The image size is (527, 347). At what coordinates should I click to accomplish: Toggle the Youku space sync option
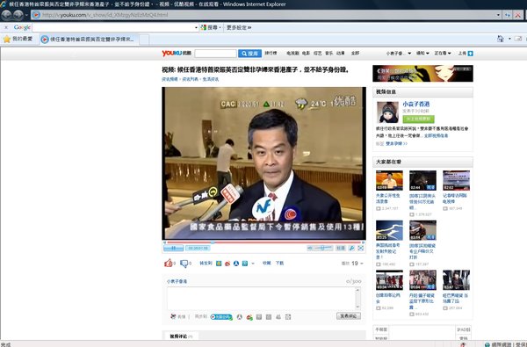click(221, 317)
